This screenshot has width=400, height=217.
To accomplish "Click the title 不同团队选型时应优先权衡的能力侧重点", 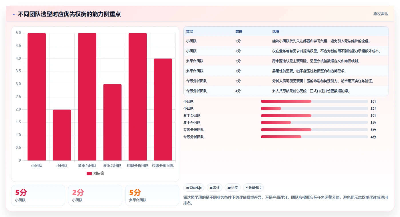I will [69, 14].
